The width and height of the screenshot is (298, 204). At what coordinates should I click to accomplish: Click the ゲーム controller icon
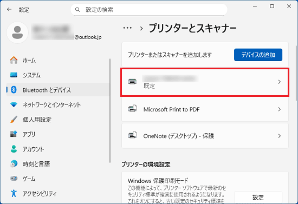pos(14,179)
